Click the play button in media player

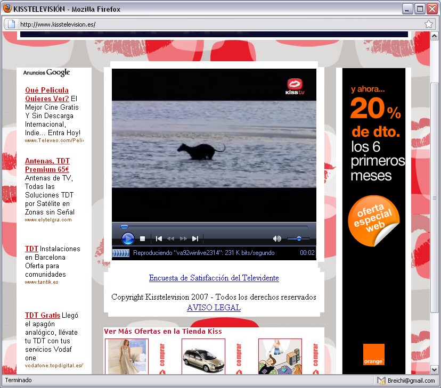[x=128, y=239]
